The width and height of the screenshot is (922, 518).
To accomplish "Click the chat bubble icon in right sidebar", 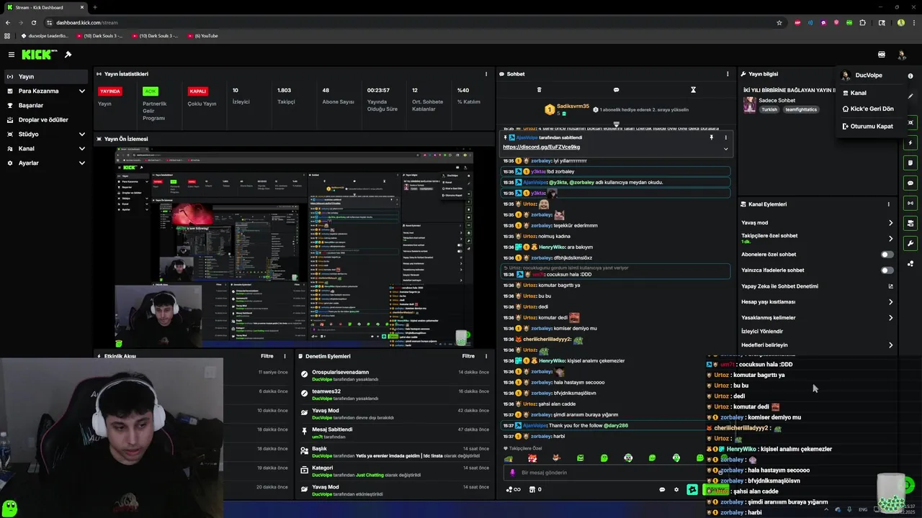I will 910,183.
